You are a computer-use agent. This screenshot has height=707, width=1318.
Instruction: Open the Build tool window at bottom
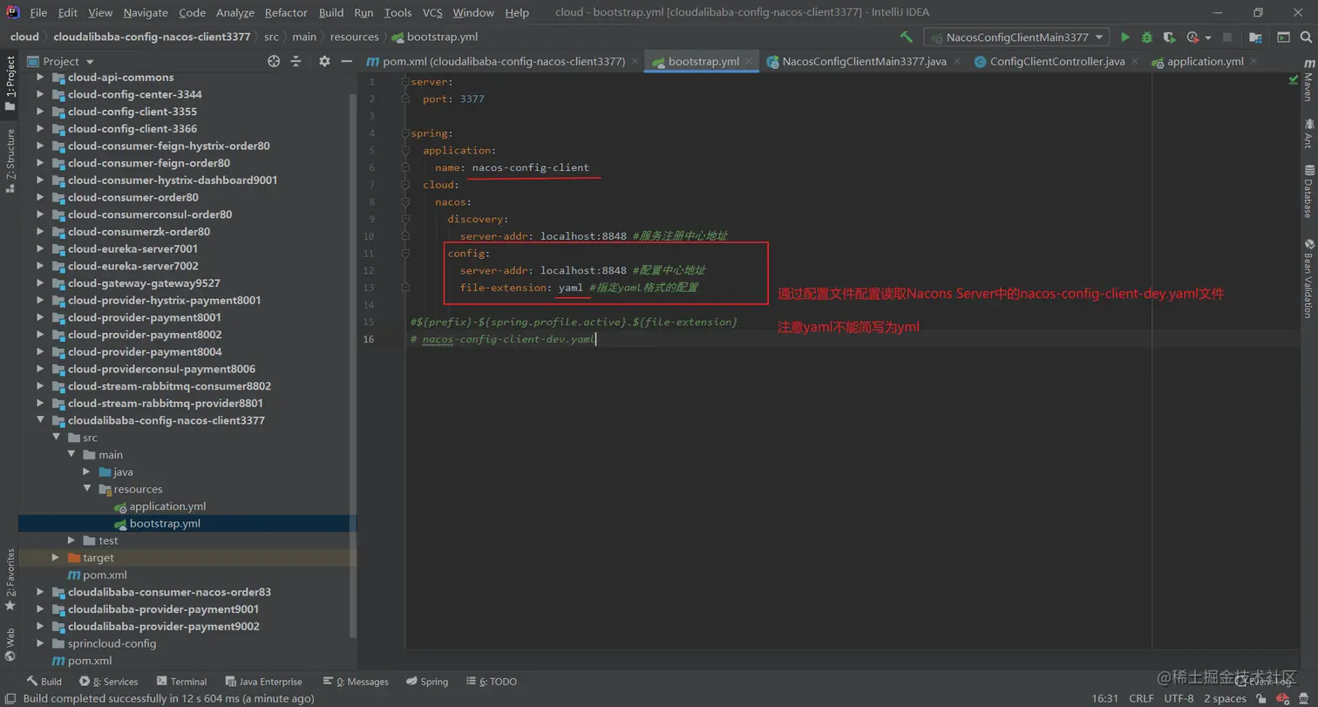pos(44,682)
